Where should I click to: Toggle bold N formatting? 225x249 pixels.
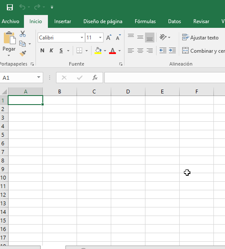click(x=42, y=51)
